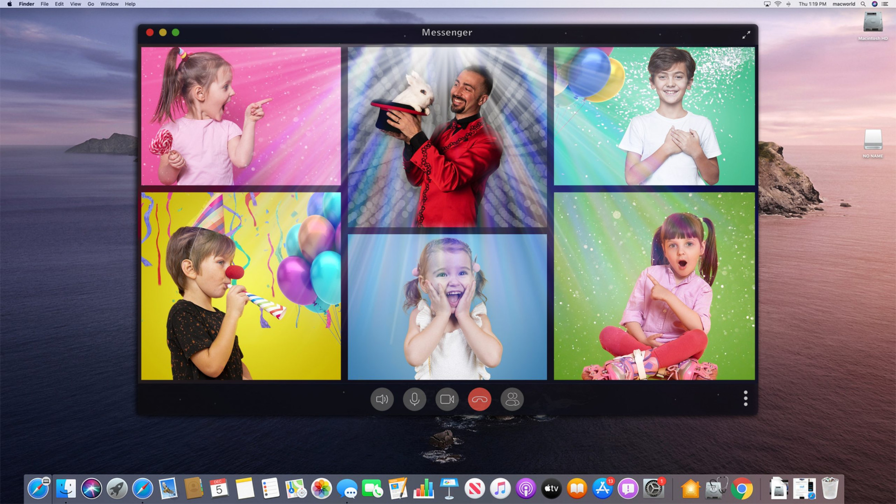Open System Preferences gear in Dock
896x504 pixels.
point(654,489)
